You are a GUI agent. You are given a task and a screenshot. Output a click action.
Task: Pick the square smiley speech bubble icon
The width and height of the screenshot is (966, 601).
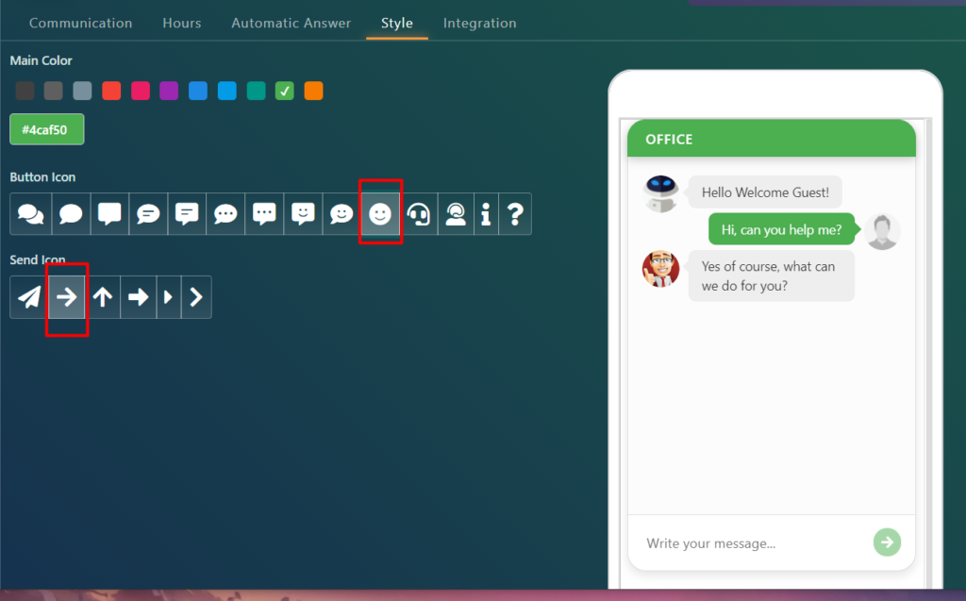tap(303, 214)
